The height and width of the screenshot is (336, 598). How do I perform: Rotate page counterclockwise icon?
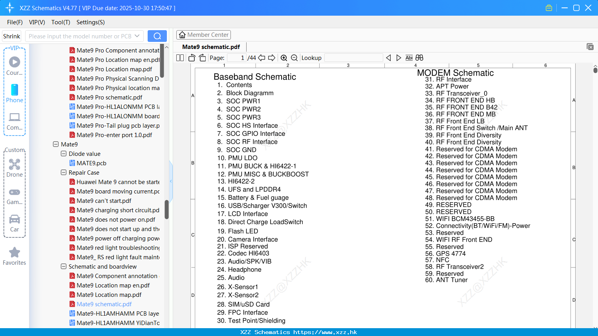click(192, 58)
